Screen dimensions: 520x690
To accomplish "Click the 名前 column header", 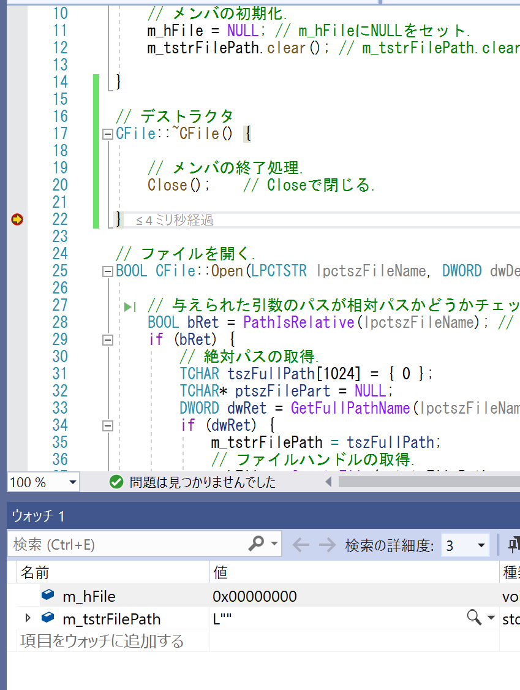I will tap(113, 572).
